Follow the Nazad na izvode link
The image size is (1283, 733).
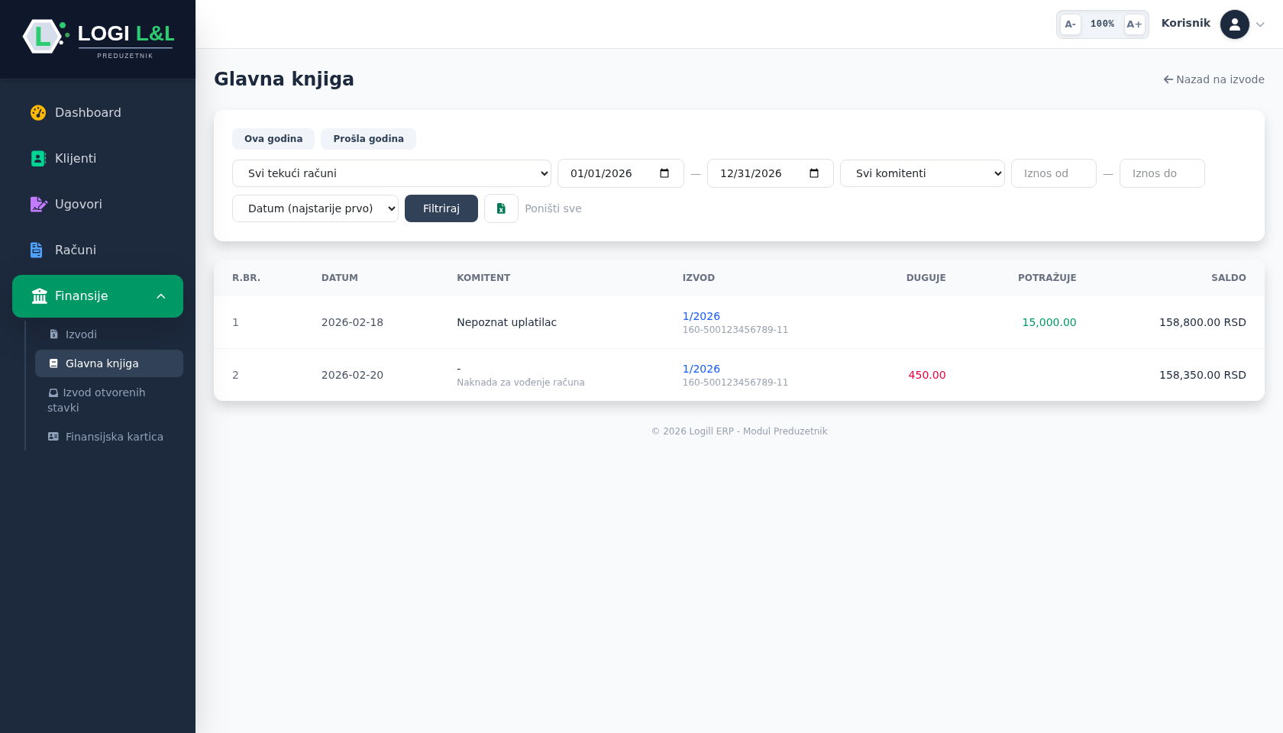coord(1214,79)
